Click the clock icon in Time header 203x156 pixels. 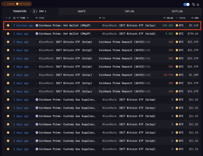14,18
